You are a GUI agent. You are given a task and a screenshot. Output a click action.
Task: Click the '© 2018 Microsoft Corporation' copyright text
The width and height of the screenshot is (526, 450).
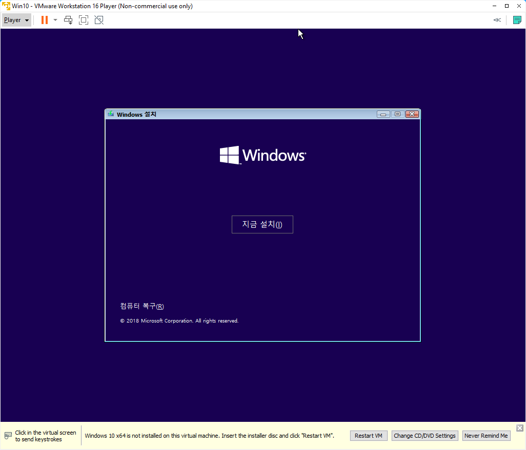point(179,320)
